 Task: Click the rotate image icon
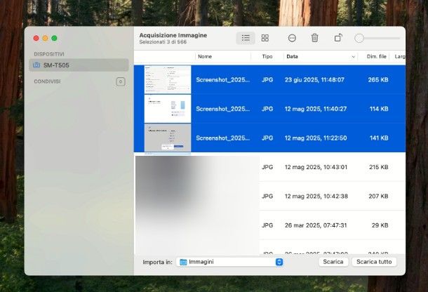[x=338, y=38]
